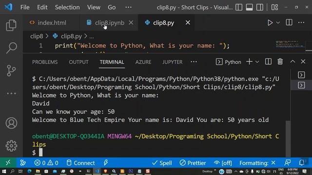Maximize panel size with chevron up
312x175 pixels.
(x=292, y=62)
